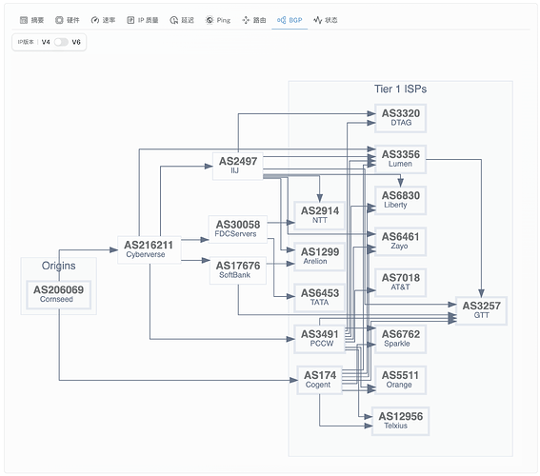
Task: Click the 路由 routing tab icon
Action: 246,20
